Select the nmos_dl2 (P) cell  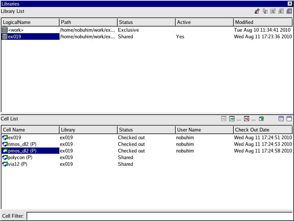pos(22,144)
